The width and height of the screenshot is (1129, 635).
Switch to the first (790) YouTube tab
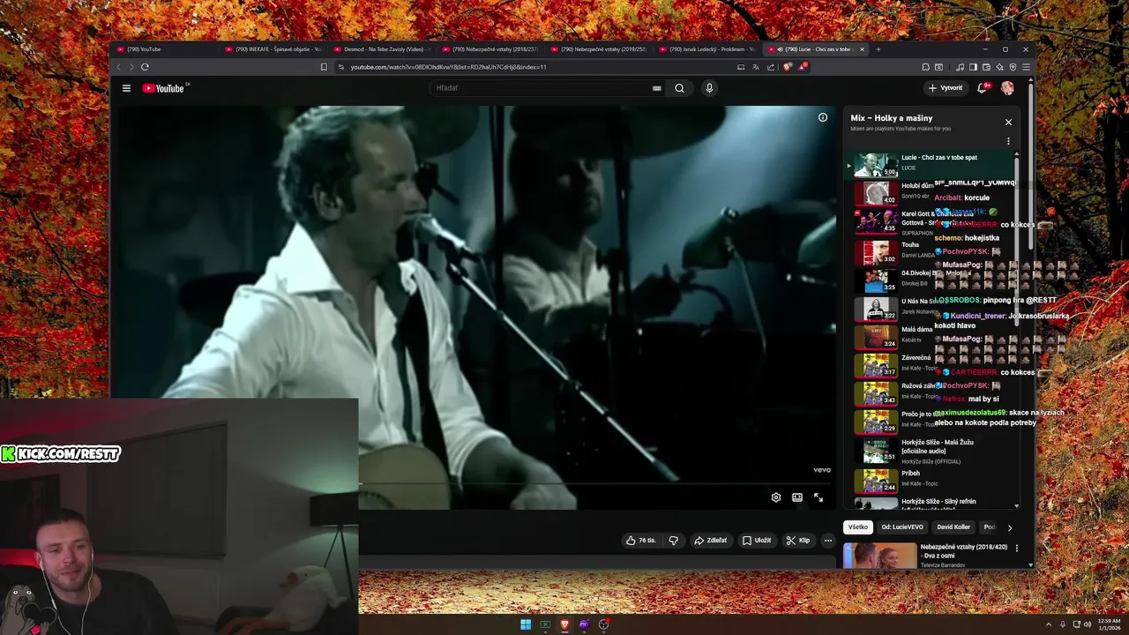pyautogui.click(x=166, y=49)
